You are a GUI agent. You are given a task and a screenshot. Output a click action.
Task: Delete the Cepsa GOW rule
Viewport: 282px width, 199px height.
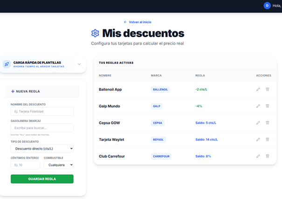268,123
